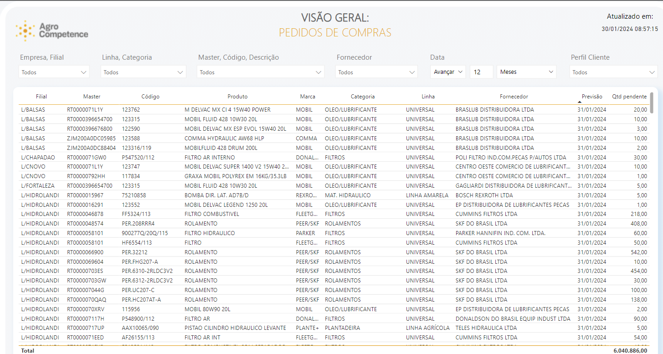Open the Linha, Categoria dropdown

[144, 72]
